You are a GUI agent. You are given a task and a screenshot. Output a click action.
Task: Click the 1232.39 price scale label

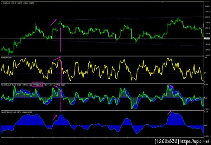pos(207,17)
